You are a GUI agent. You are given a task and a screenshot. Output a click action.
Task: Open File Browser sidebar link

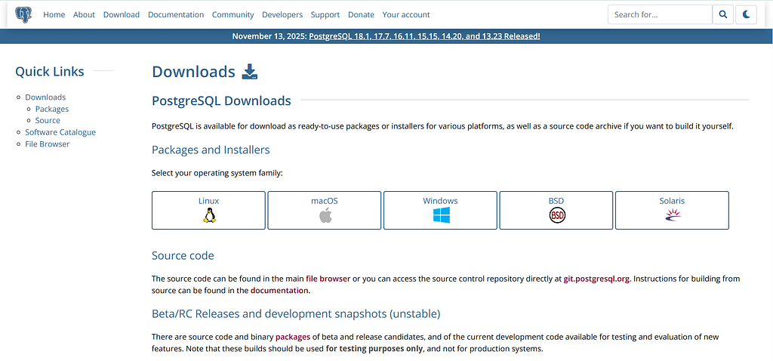coord(48,144)
